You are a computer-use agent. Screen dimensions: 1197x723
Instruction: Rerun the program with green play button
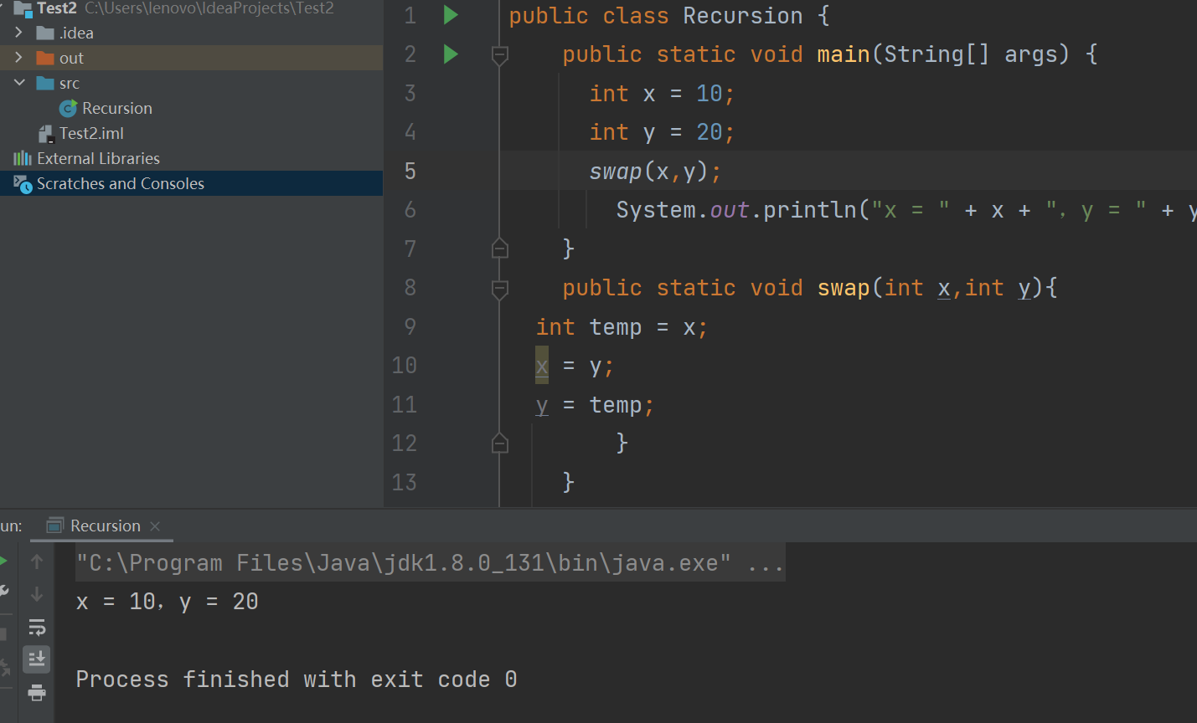pyautogui.click(x=3, y=561)
